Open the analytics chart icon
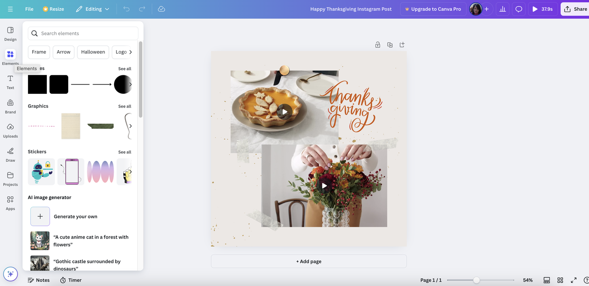This screenshot has height=286, width=589. [502, 9]
